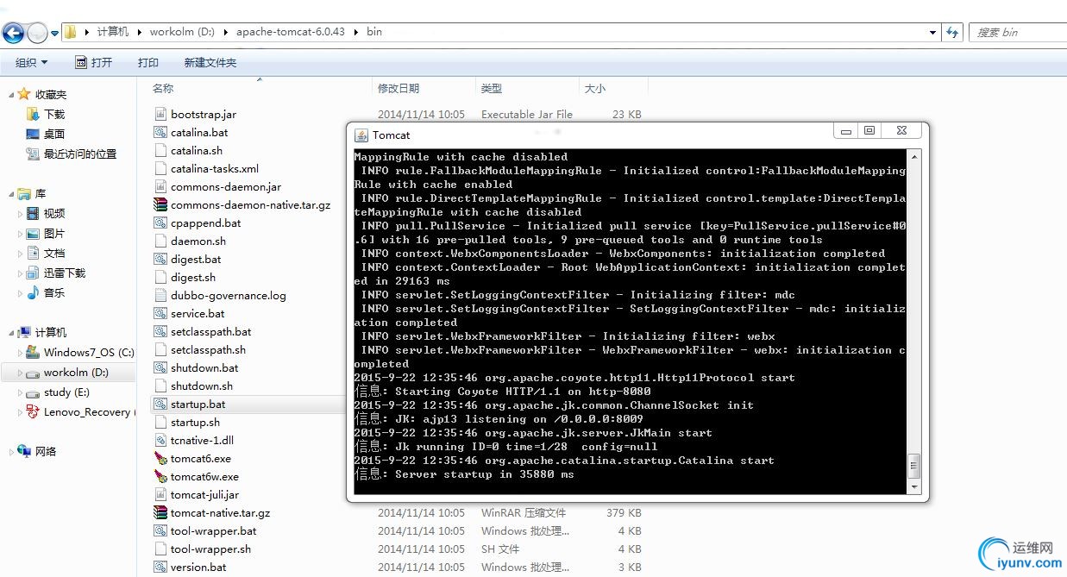Collapse the 库 tree group

pos(10,194)
